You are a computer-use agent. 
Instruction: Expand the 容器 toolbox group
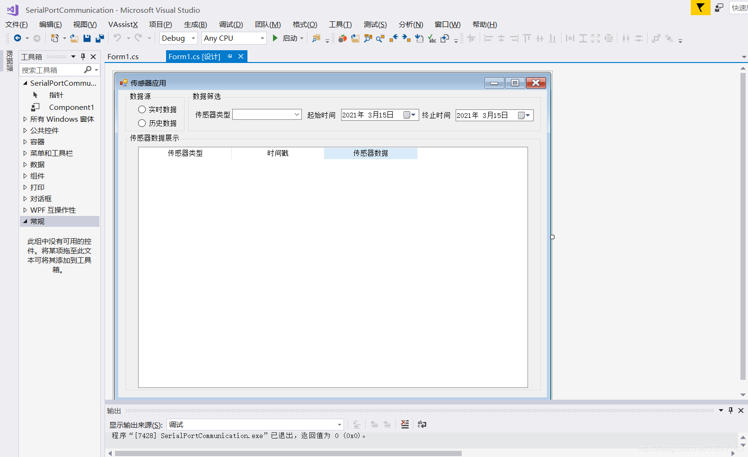coord(25,142)
